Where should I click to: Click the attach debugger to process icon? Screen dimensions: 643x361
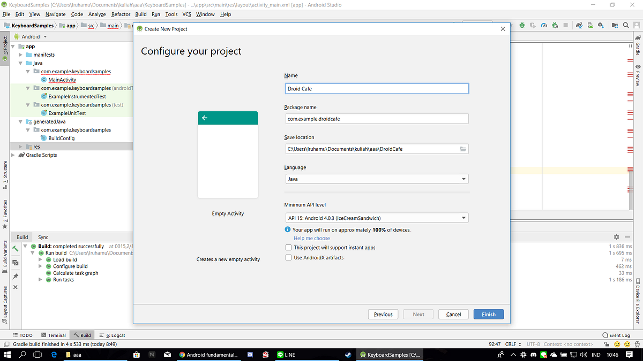555,25
